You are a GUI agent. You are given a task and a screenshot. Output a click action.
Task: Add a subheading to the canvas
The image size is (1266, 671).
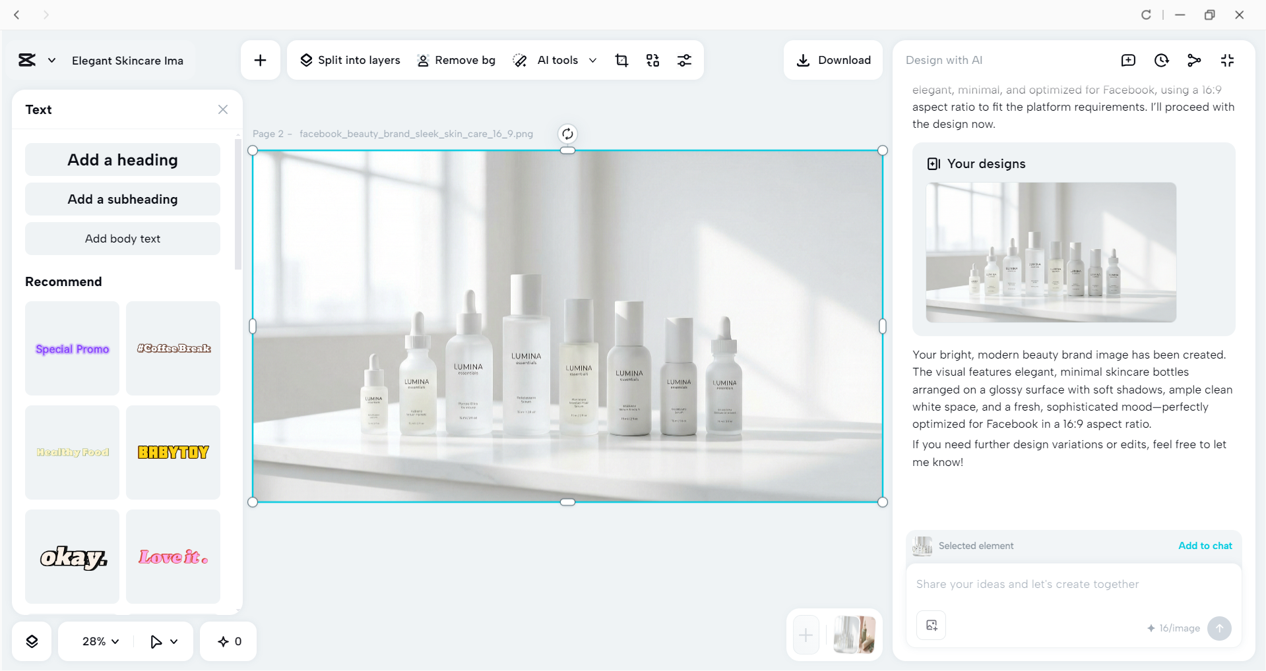coord(123,199)
